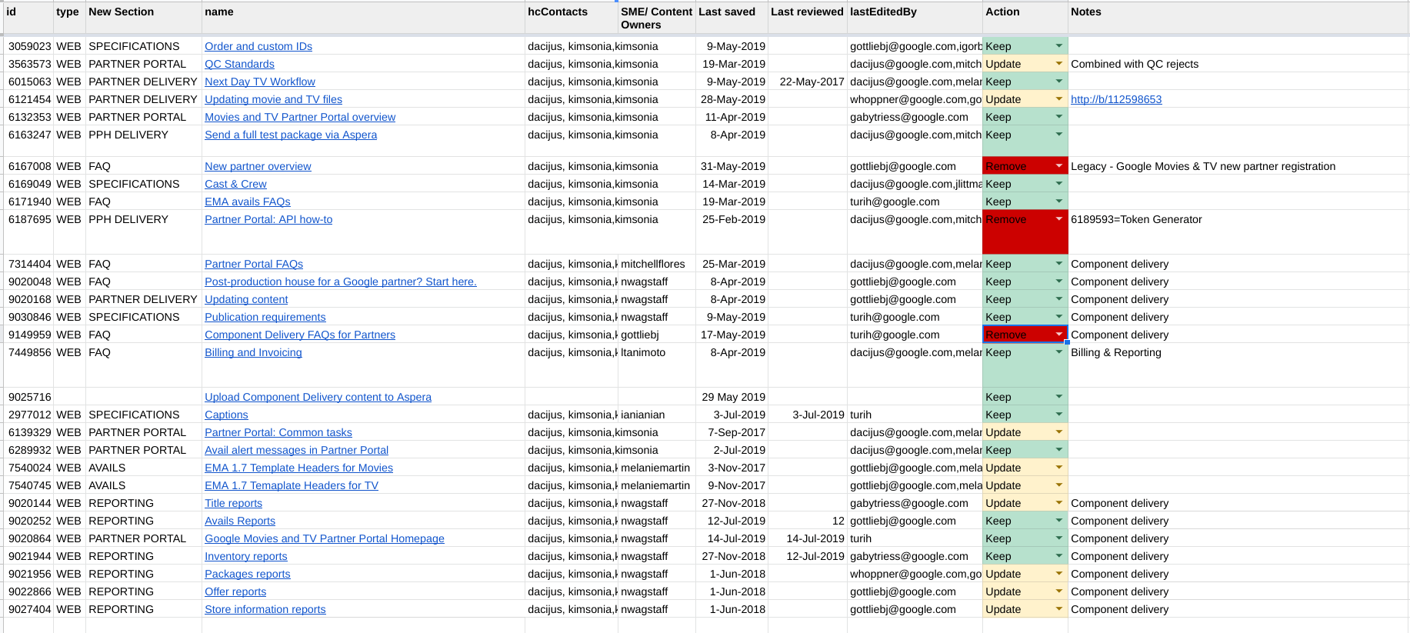
Task: Select the mitchellflores owner cell
Action: coord(657,264)
